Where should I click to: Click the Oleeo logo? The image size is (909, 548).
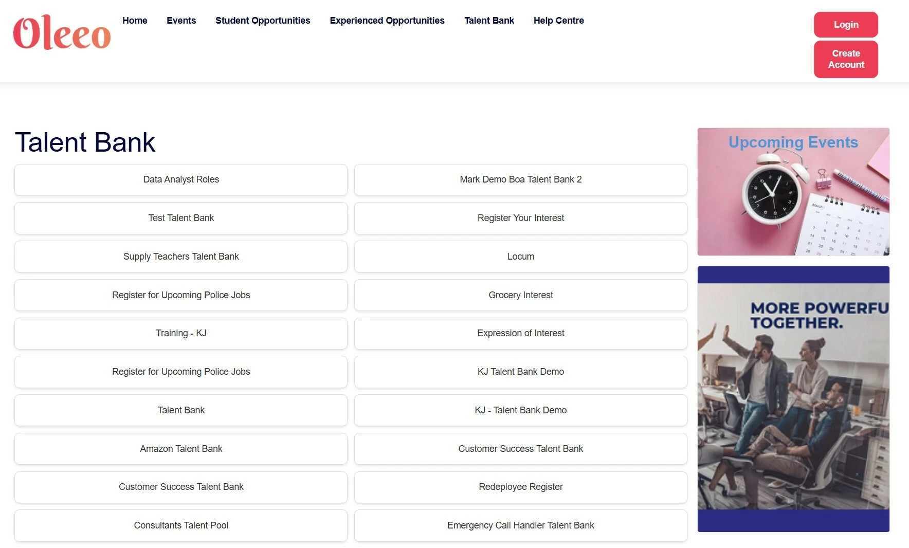[62, 32]
